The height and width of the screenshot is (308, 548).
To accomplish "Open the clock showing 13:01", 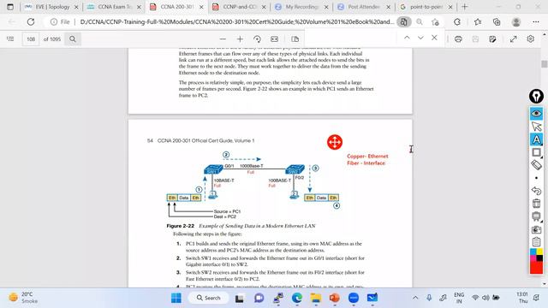I will (x=522, y=298).
